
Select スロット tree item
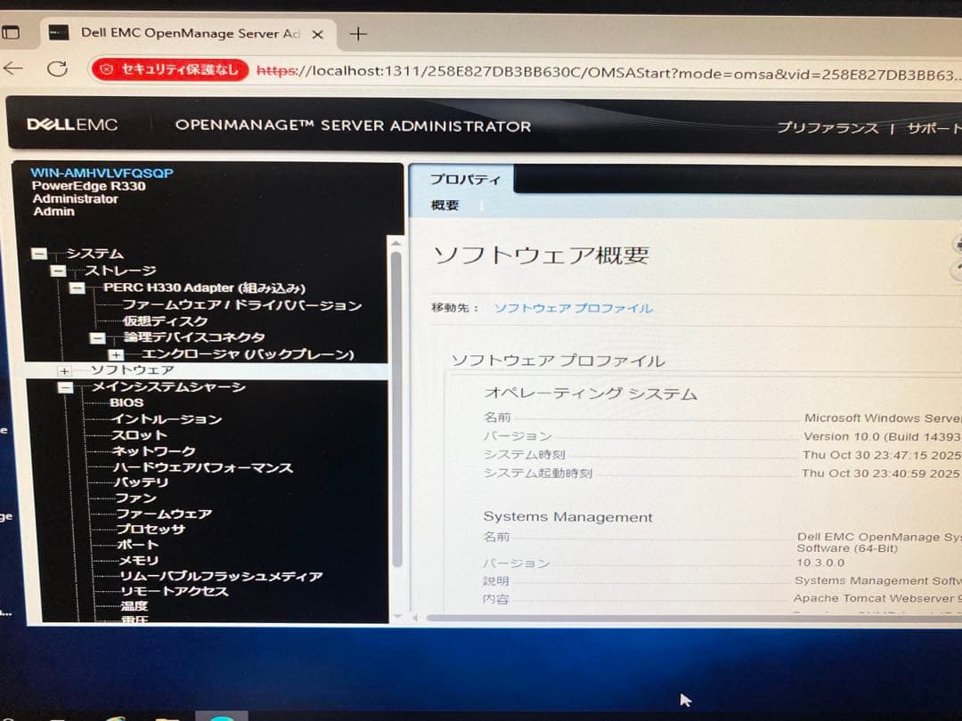(x=139, y=435)
